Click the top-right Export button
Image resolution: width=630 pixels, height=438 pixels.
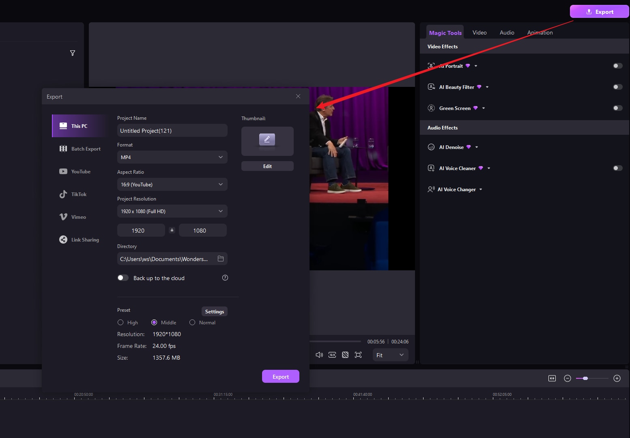point(600,12)
